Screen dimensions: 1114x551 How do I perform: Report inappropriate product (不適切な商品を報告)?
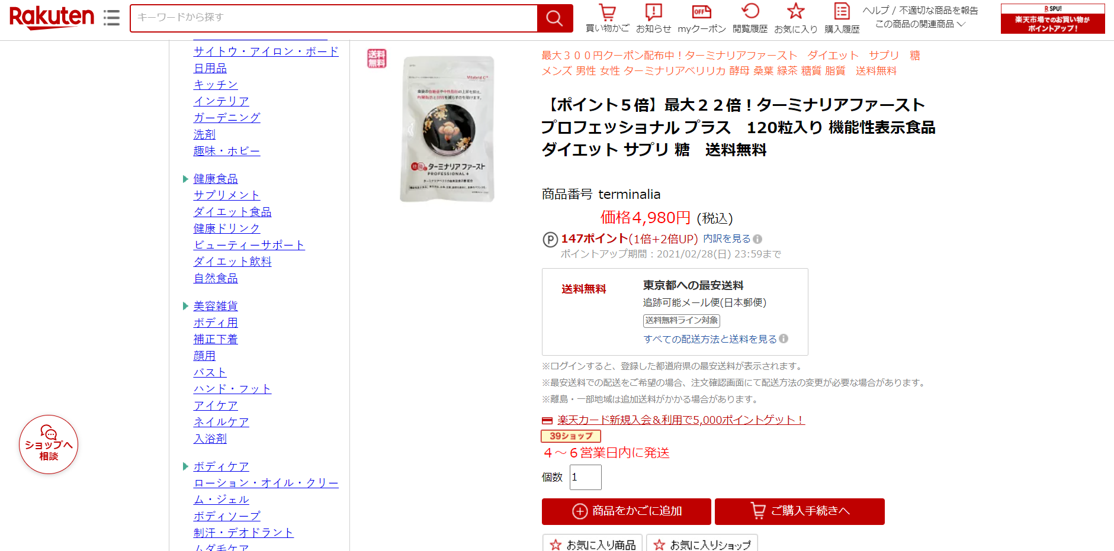(939, 10)
